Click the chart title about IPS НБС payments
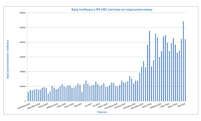 (x=112, y=9)
